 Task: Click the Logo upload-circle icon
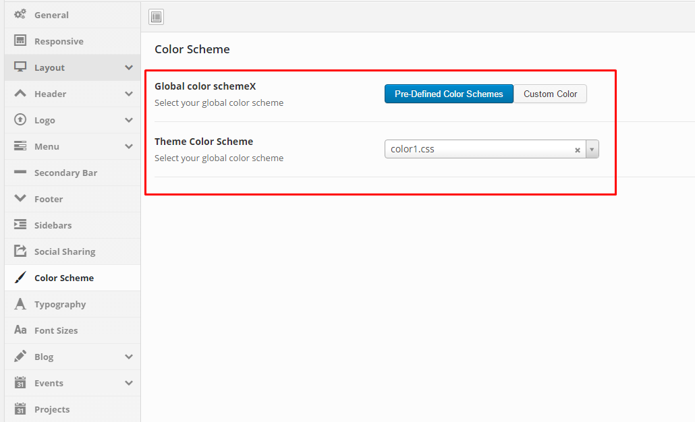pyautogui.click(x=20, y=119)
